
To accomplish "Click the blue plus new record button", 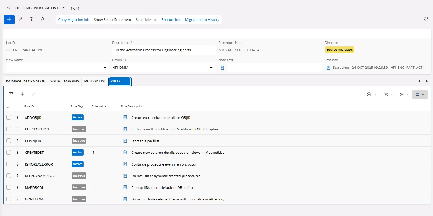I will 9,19.
